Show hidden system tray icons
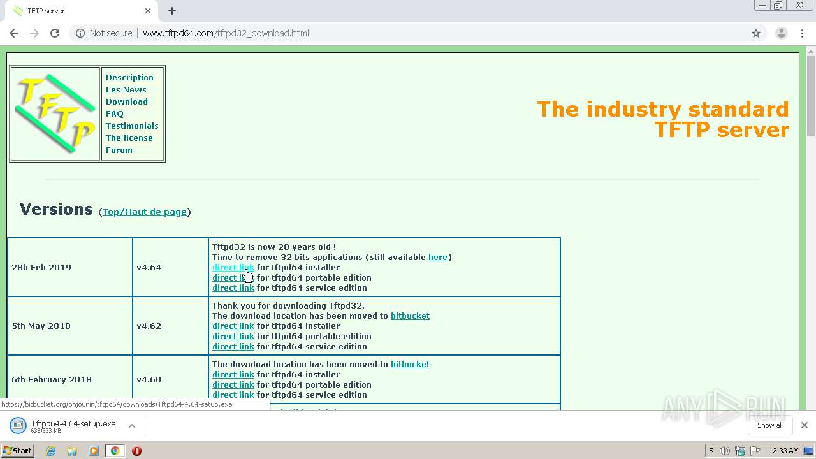The width and height of the screenshot is (816, 459). 711,451
